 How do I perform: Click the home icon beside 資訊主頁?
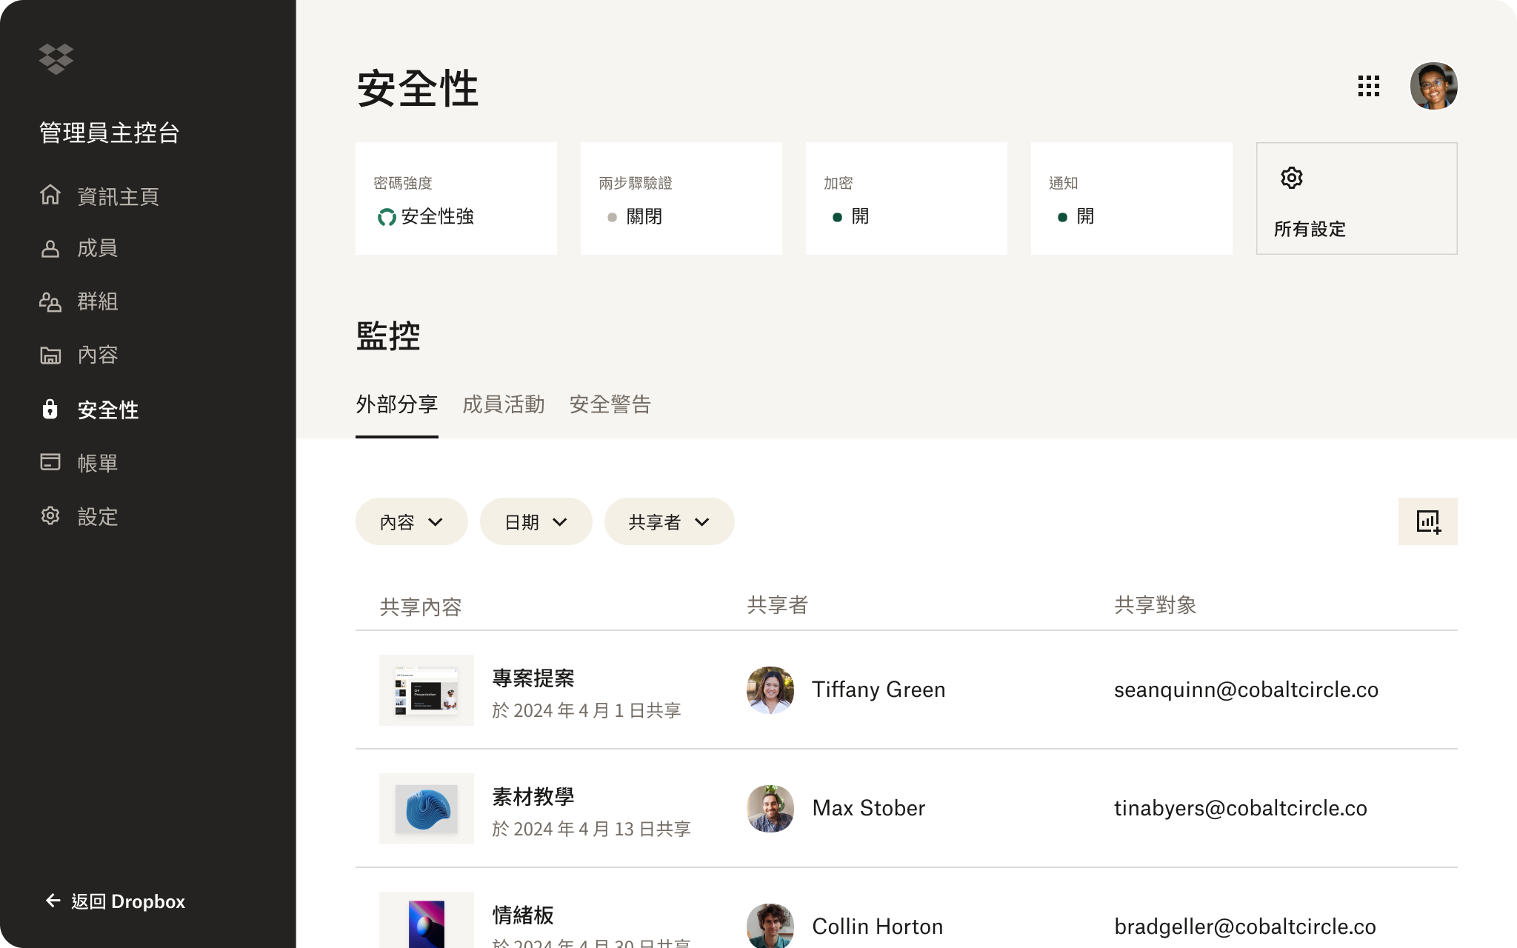[x=50, y=195]
